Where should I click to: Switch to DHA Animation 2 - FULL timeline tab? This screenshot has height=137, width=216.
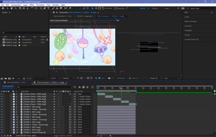click(16, 82)
